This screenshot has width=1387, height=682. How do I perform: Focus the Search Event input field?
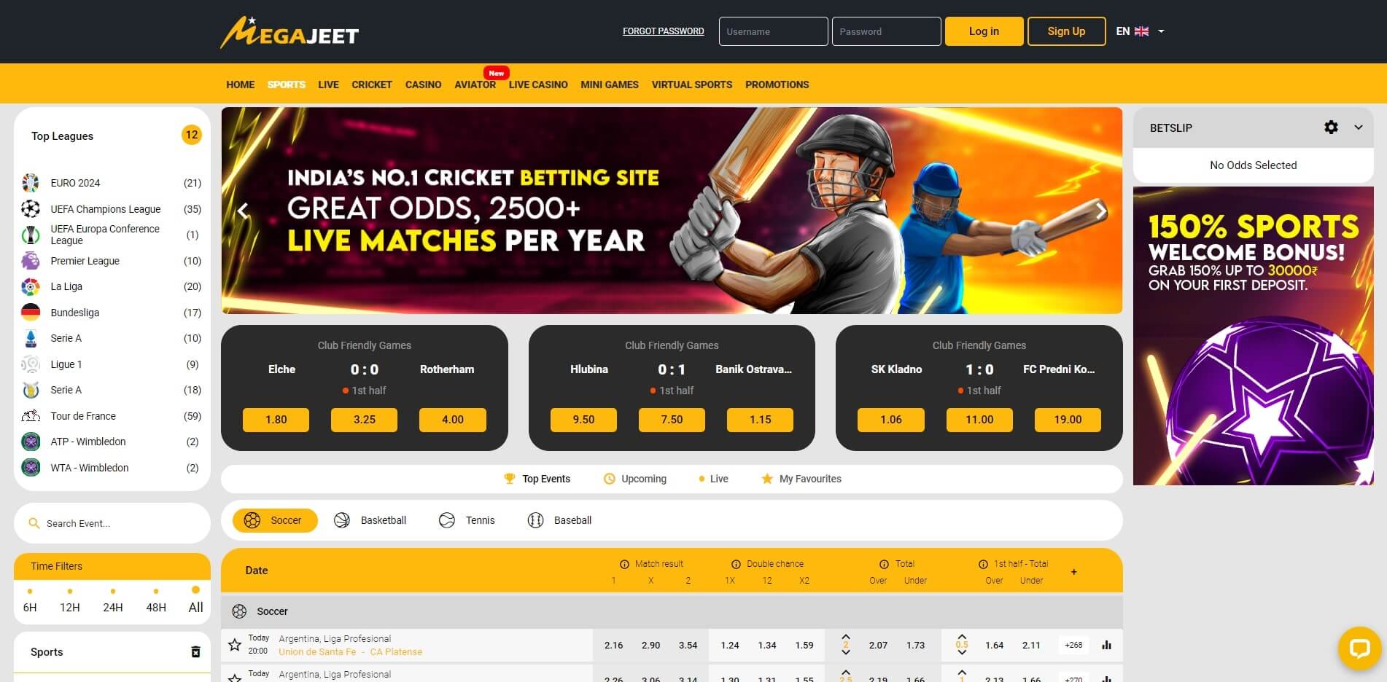coord(112,523)
